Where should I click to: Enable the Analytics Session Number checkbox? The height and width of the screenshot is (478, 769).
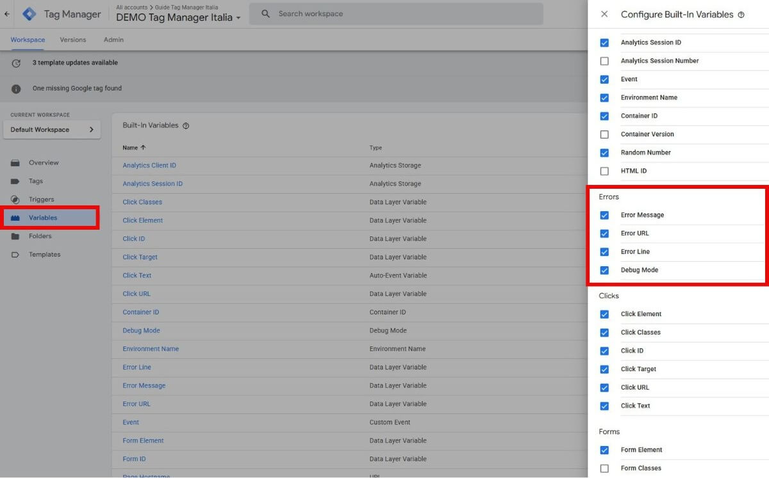pyautogui.click(x=604, y=61)
